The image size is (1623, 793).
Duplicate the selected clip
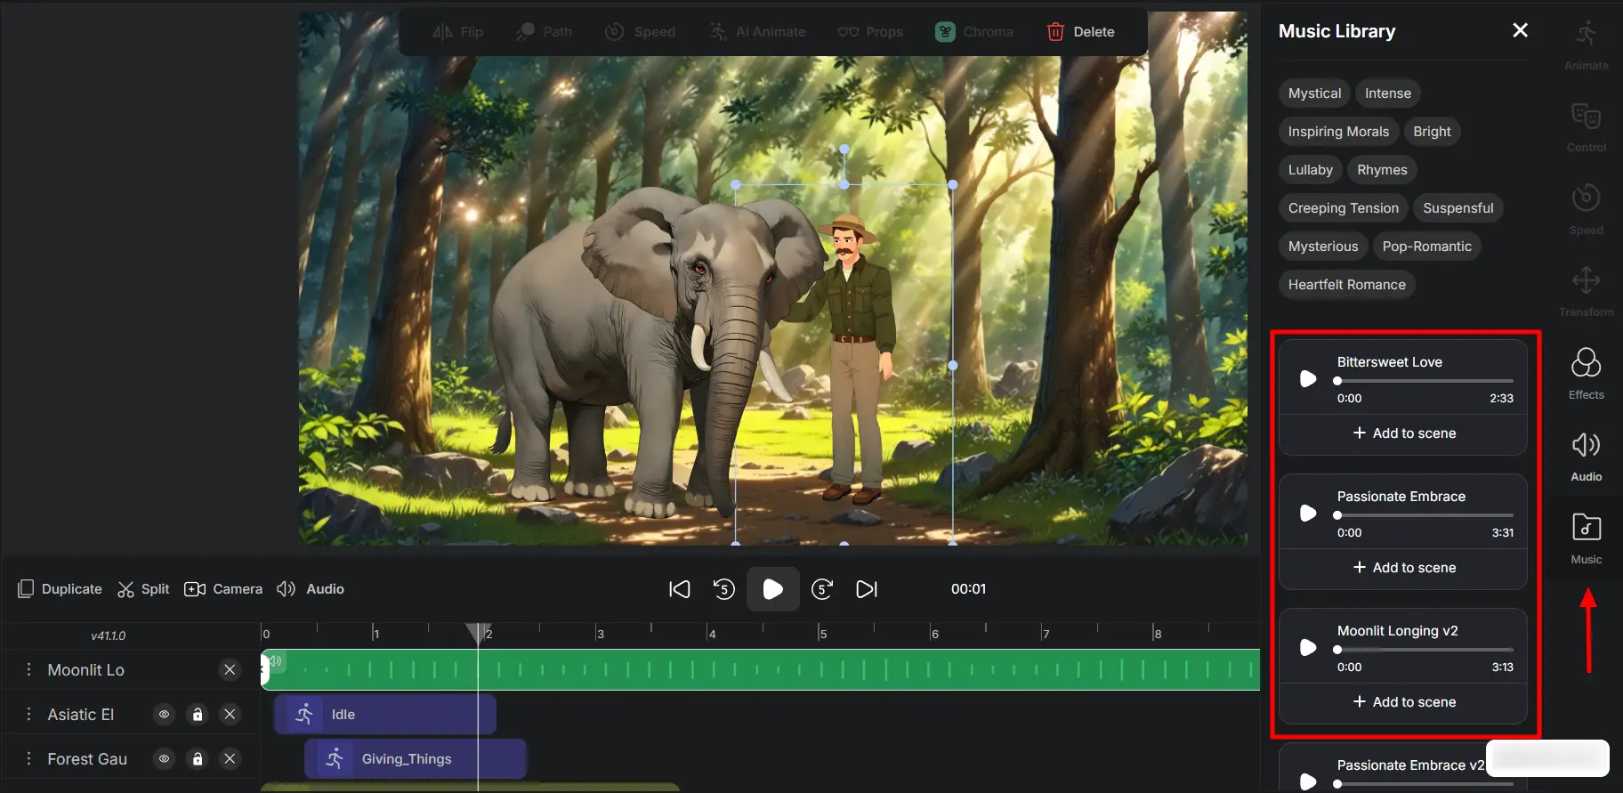pos(60,589)
